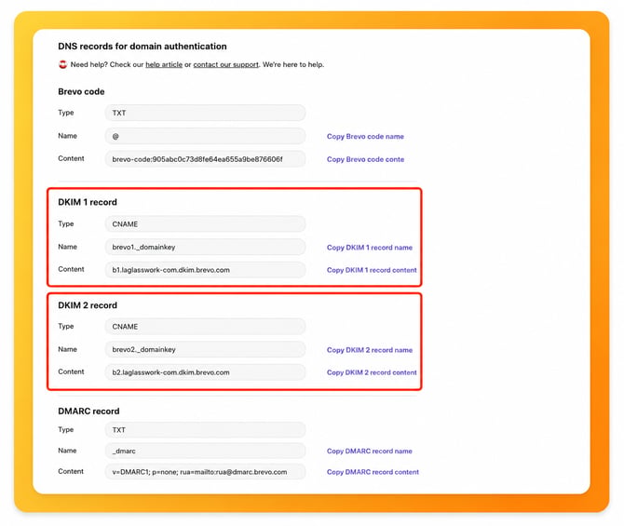Click Copy DMARC record content
The width and height of the screenshot is (624, 526).
373,472
